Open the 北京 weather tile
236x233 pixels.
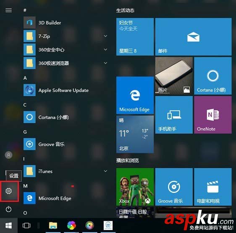(135, 134)
